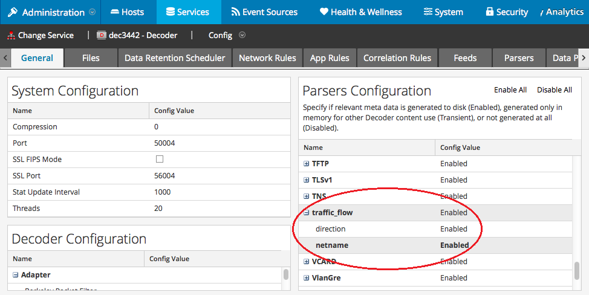Click the Services database icon
Screen dimensions: 589x295
[x=170, y=12]
